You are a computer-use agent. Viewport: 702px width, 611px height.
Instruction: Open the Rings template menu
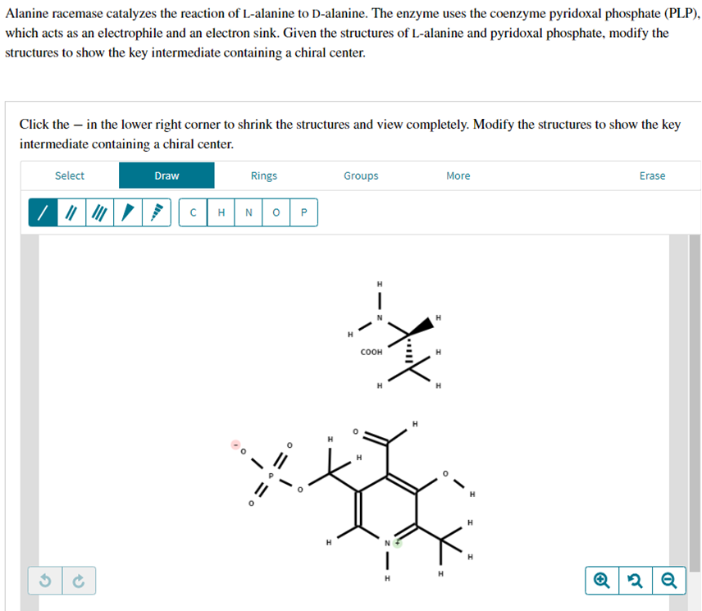tap(263, 176)
